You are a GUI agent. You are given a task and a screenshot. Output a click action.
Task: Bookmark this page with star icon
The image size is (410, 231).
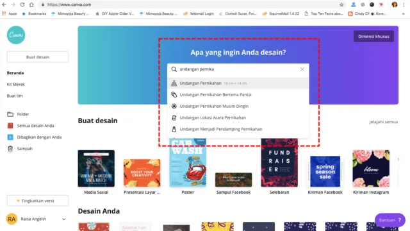click(x=341, y=4)
